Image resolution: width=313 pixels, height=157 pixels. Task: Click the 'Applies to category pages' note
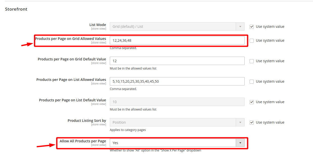(128, 130)
